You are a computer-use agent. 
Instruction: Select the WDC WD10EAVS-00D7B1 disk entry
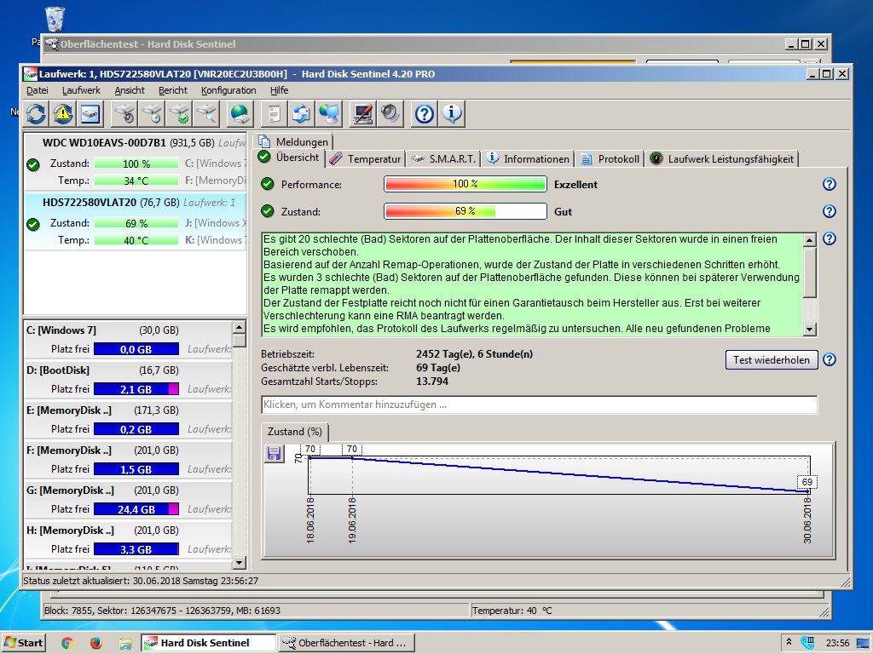[x=135, y=161]
